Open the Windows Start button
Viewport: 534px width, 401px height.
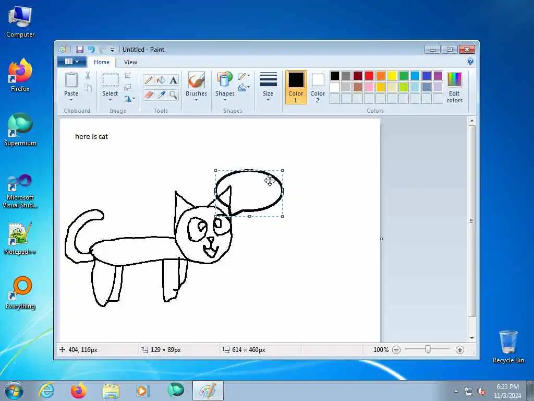(x=14, y=391)
